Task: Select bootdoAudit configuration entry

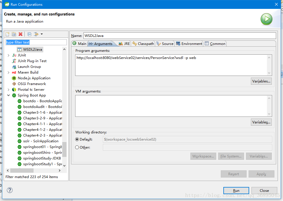Action: coord(40,107)
